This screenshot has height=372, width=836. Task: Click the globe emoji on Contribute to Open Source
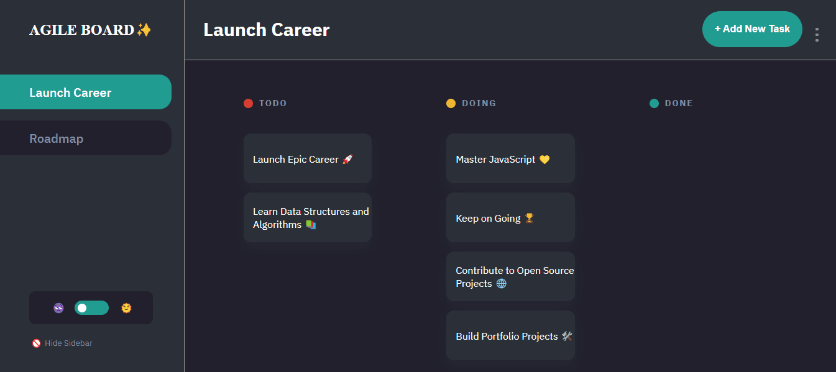click(x=500, y=283)
